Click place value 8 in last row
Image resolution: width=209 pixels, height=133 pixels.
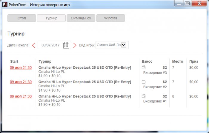click(x=173, y=96)
